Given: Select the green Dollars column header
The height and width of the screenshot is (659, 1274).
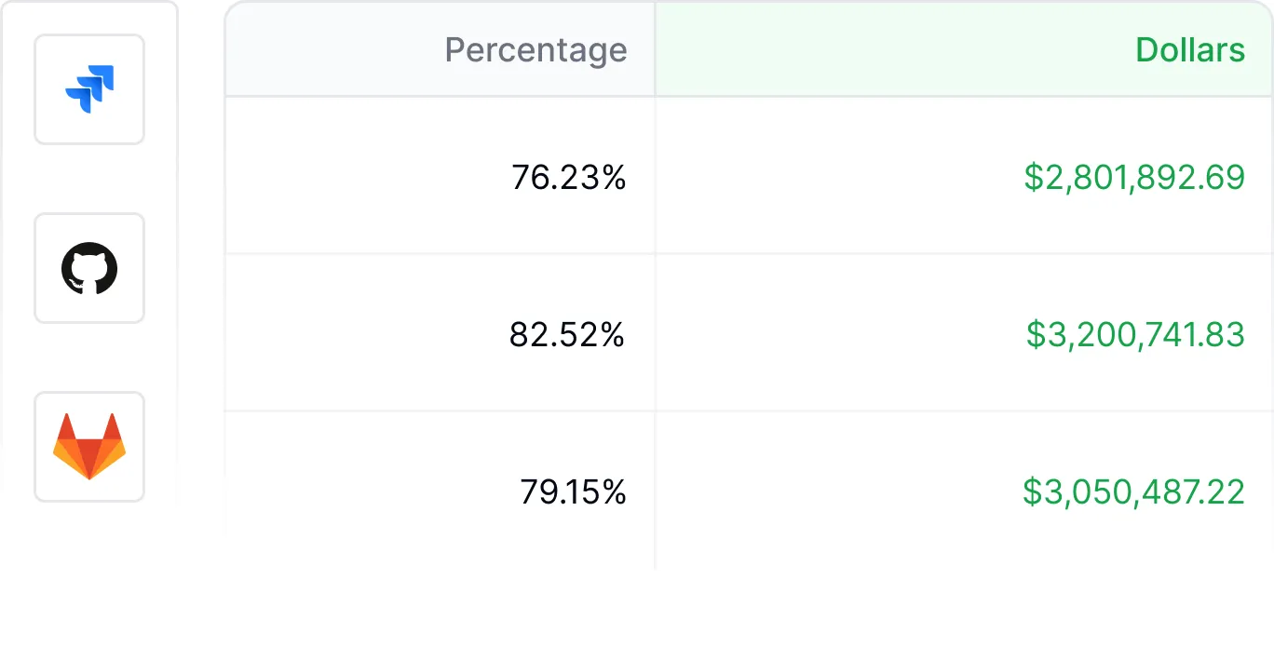Looking at the screenshot, I should [x=1189, y=49].
